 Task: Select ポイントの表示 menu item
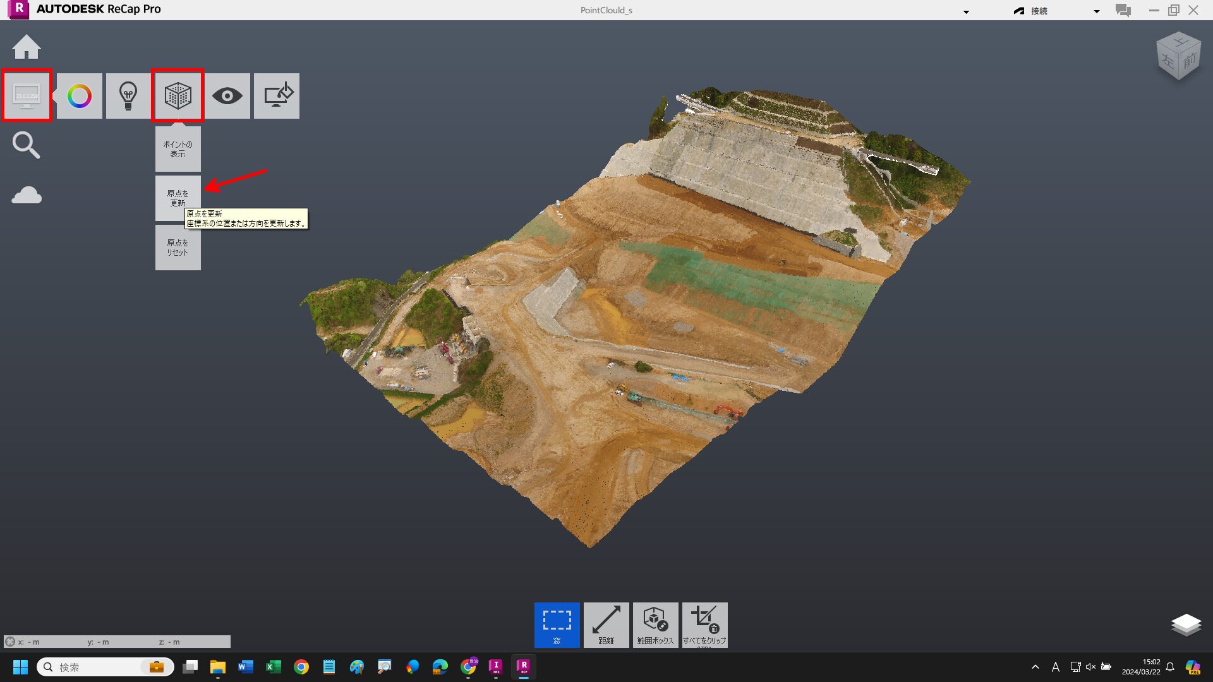pos(178,149)
